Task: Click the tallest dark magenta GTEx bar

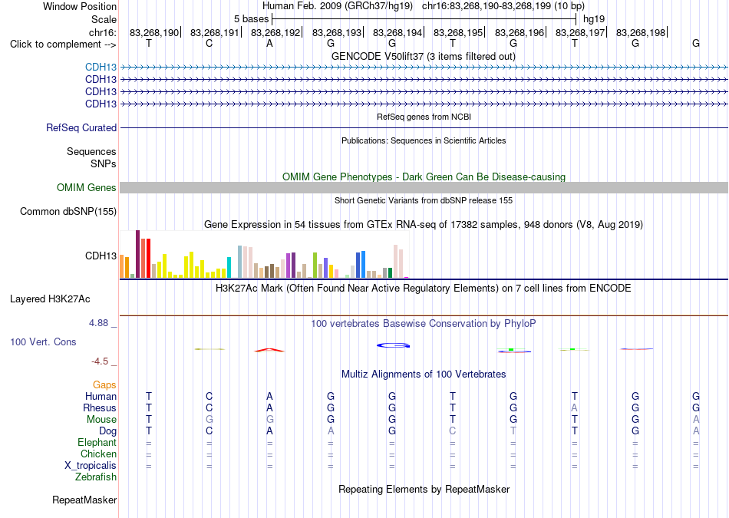Action: click(137, 254)
